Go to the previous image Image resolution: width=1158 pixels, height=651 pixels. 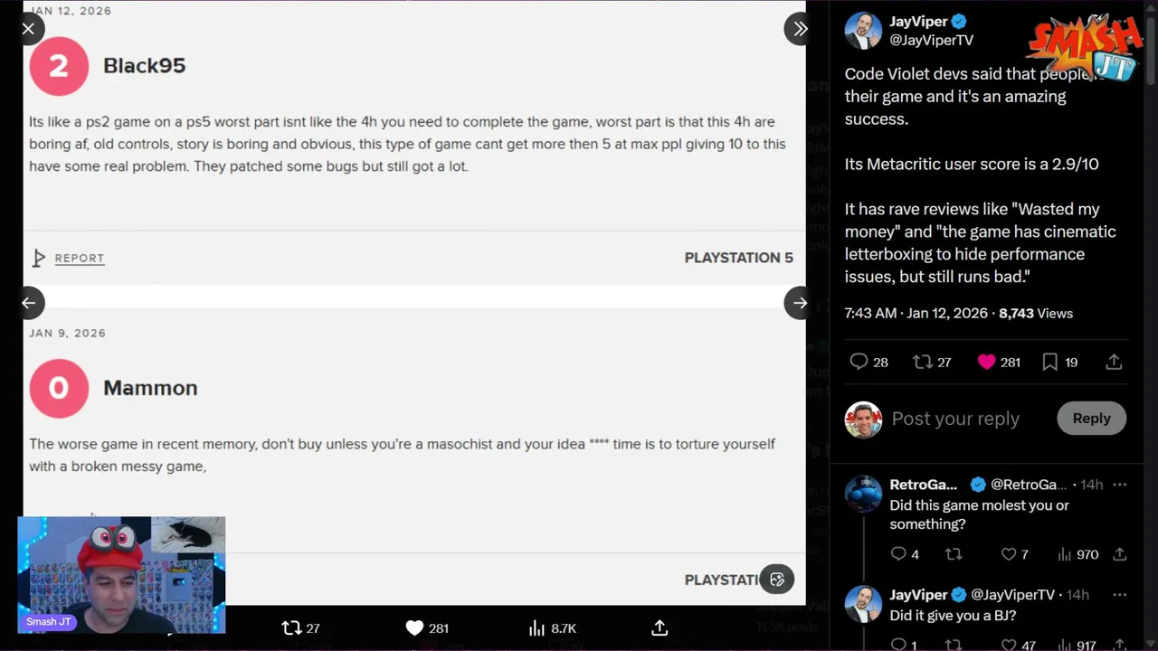tap(28, 303)
